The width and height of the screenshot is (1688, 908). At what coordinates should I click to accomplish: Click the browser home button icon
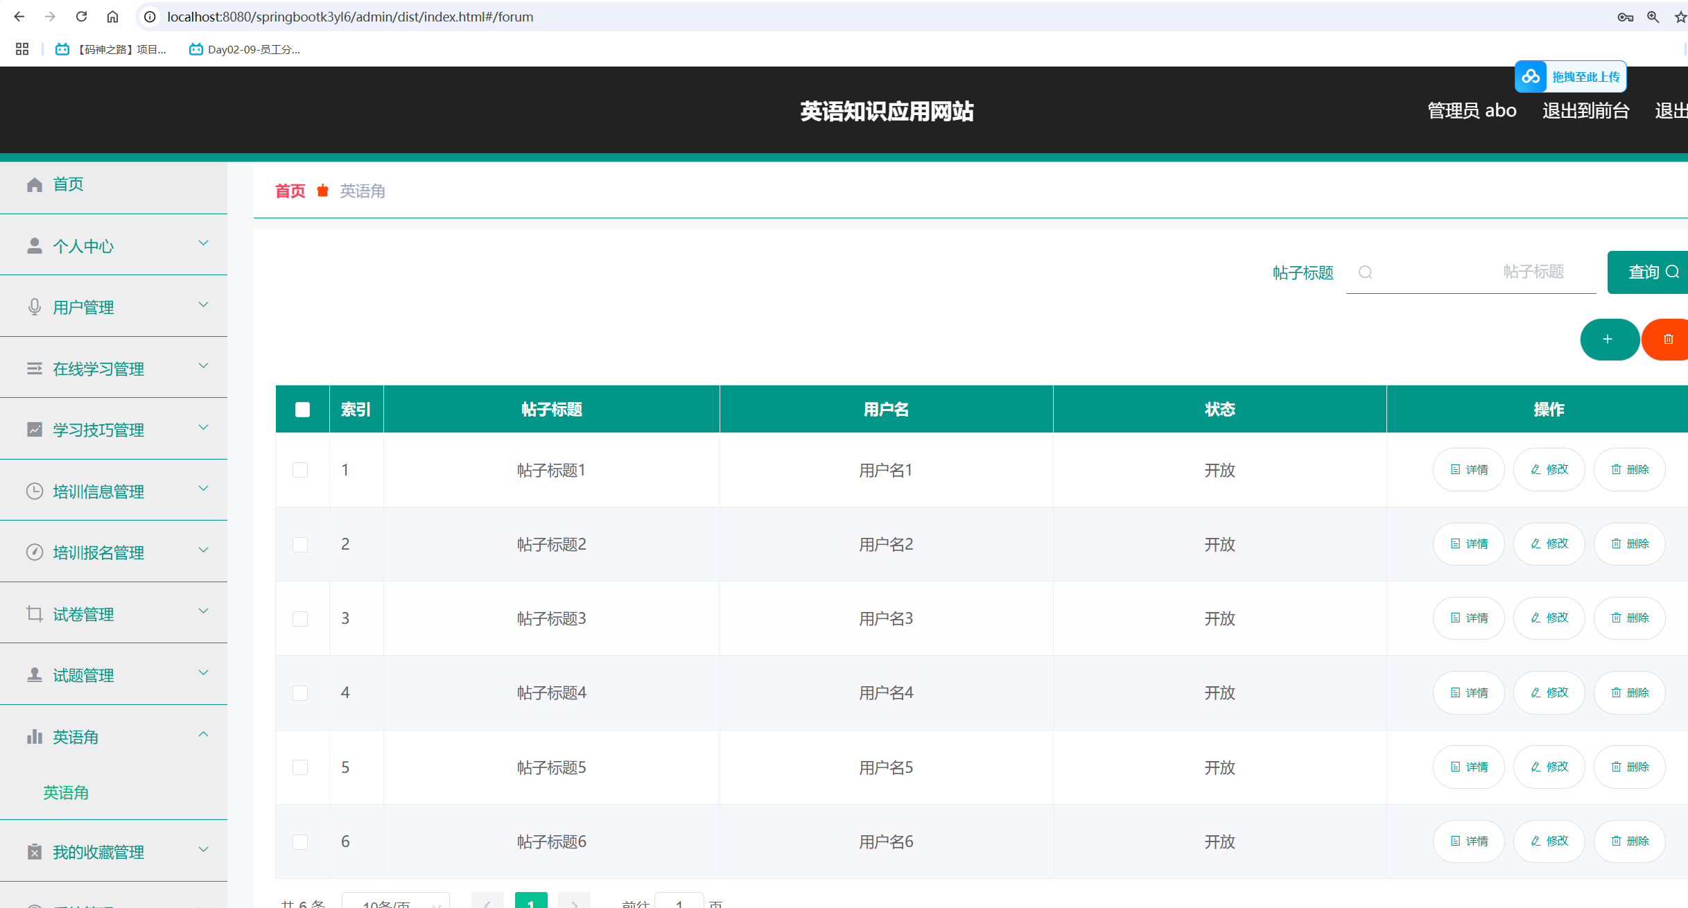click(112, 17)
